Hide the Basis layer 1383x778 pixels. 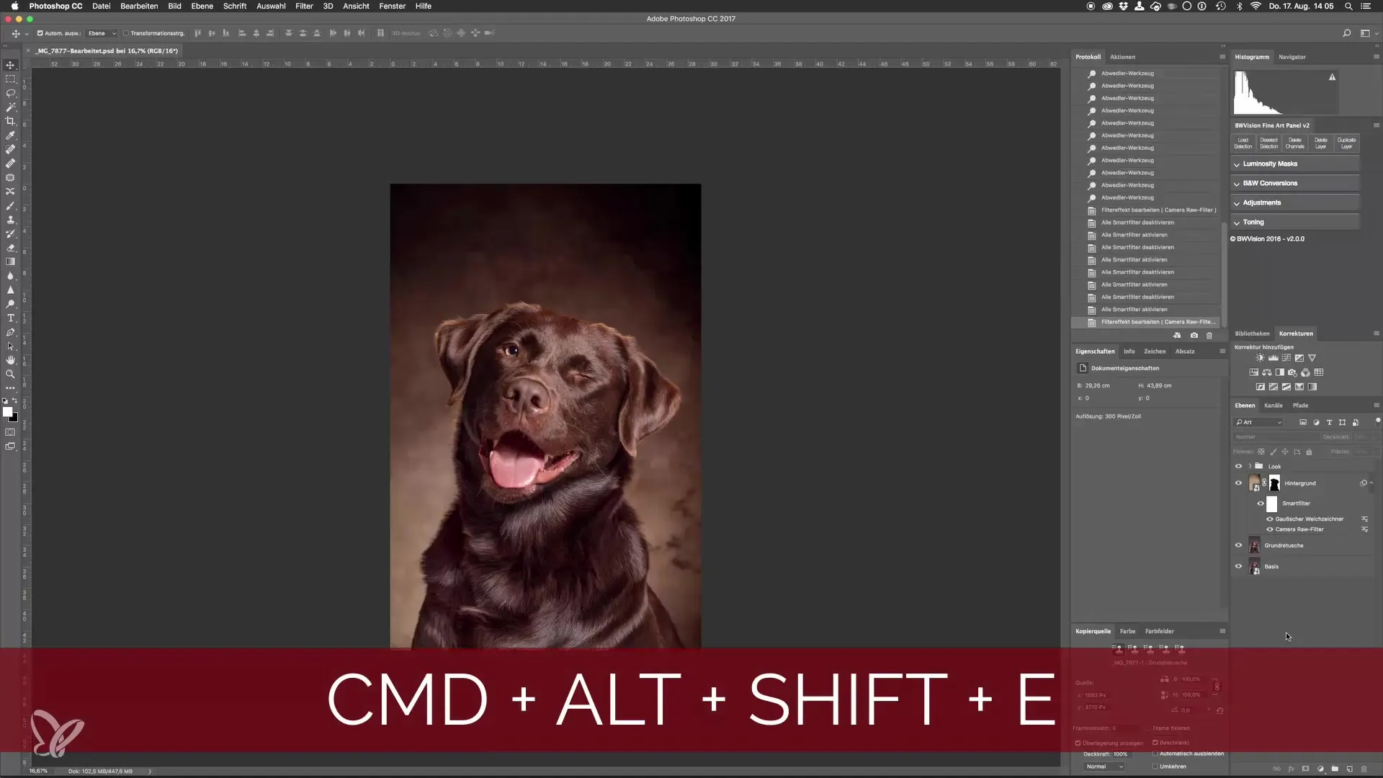click(1238, 566)
